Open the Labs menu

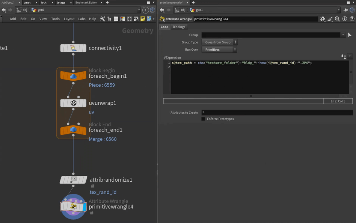point(82,19)
